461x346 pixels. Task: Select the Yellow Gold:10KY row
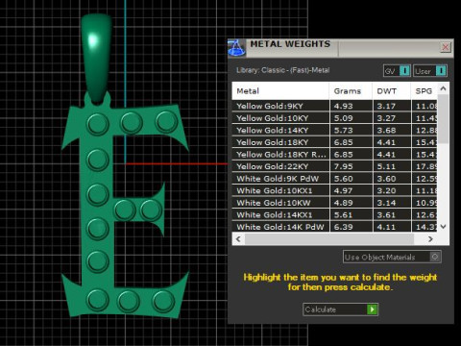click(335, 118)
